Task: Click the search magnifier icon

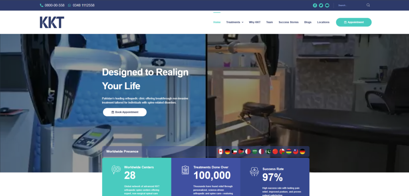Action: tap(368, 5)
